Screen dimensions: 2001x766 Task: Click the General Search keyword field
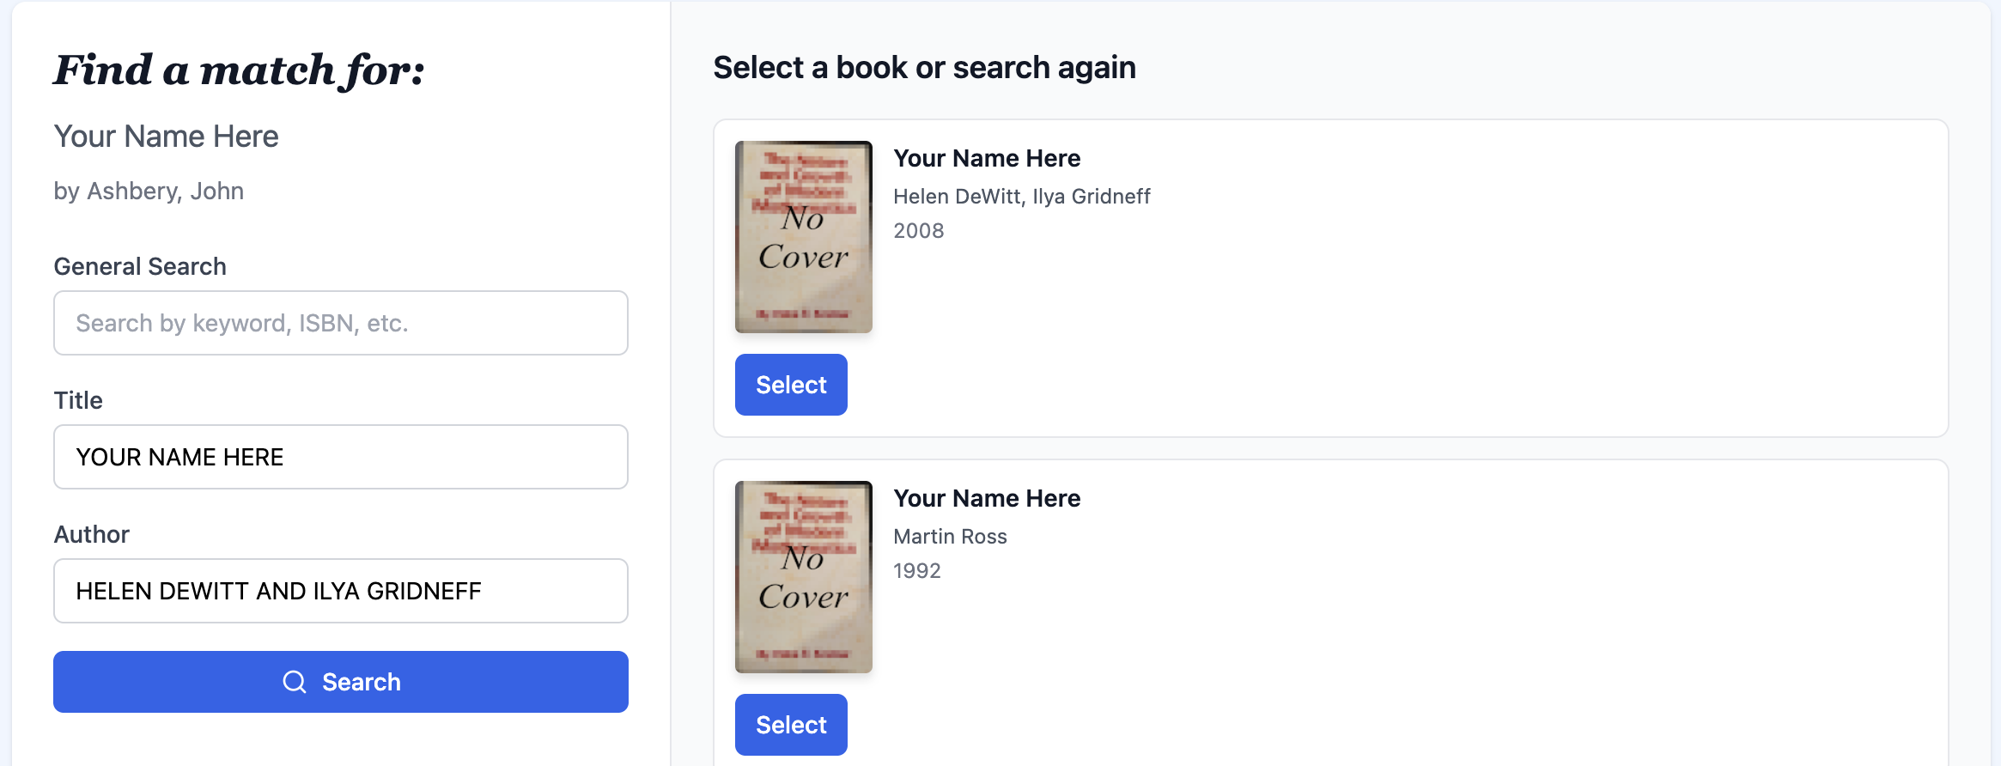point(340,323)
